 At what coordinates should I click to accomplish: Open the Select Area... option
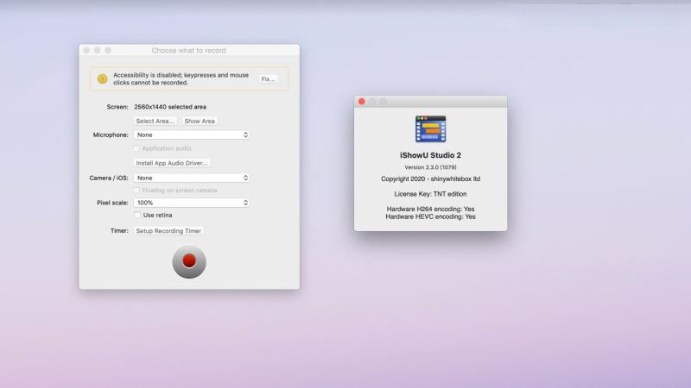tap(155, 121)
